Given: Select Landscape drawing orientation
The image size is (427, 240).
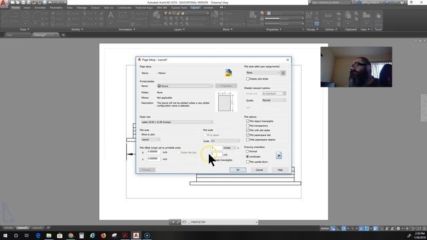Looking at the screenshot, I should pyautogui.click(x=248, y=157).
